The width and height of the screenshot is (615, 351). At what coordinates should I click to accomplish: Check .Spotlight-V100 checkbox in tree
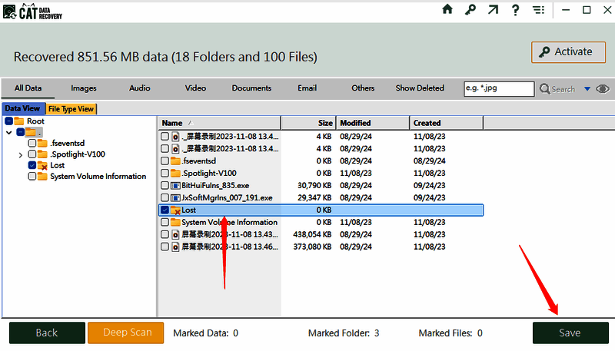click(x=32, y=154)
